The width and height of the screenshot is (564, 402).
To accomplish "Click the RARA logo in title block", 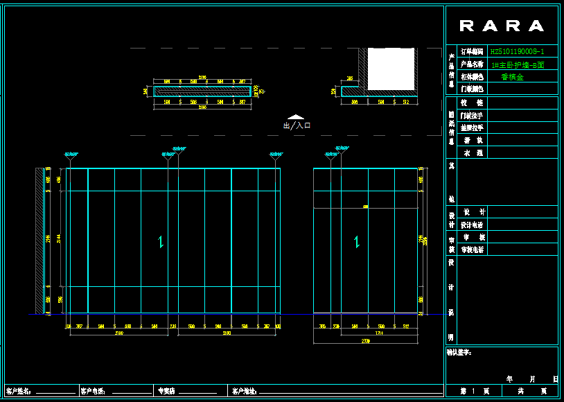I will [x=502, y=26].
